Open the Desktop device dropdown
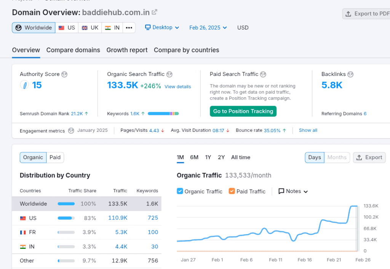The height and width of the screenshot is (269, 390). click(162, 27)
